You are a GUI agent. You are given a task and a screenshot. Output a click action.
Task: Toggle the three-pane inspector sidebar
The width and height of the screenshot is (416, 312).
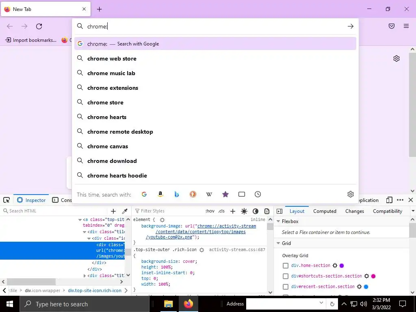coord(279,211)
